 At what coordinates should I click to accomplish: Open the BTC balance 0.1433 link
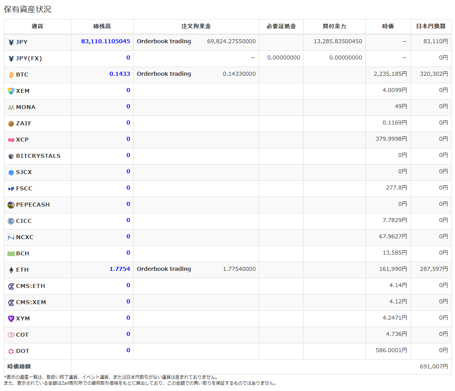coord(120,74)
